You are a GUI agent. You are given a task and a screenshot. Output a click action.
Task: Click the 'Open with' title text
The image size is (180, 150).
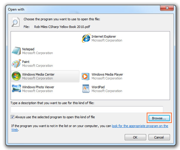[16, 9]
